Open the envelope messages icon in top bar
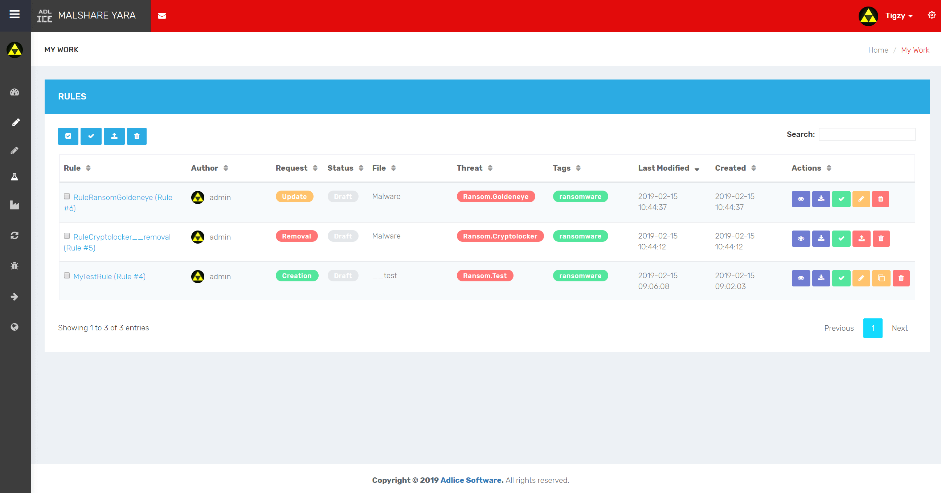Image resolution: width=941 pixels, height=493 pixels. [x=162, y=16]
